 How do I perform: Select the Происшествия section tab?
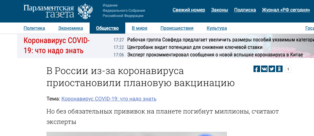click(177, 28)
